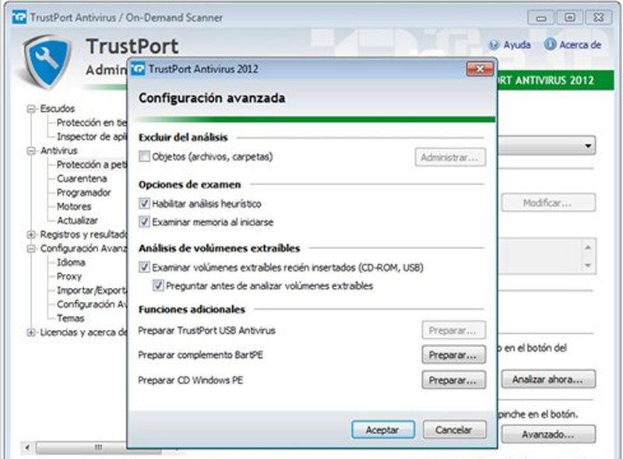Screen dimensions: 623x459
Task: Open the Programador section
Action: pyautogui.click(x=84, y=193)
